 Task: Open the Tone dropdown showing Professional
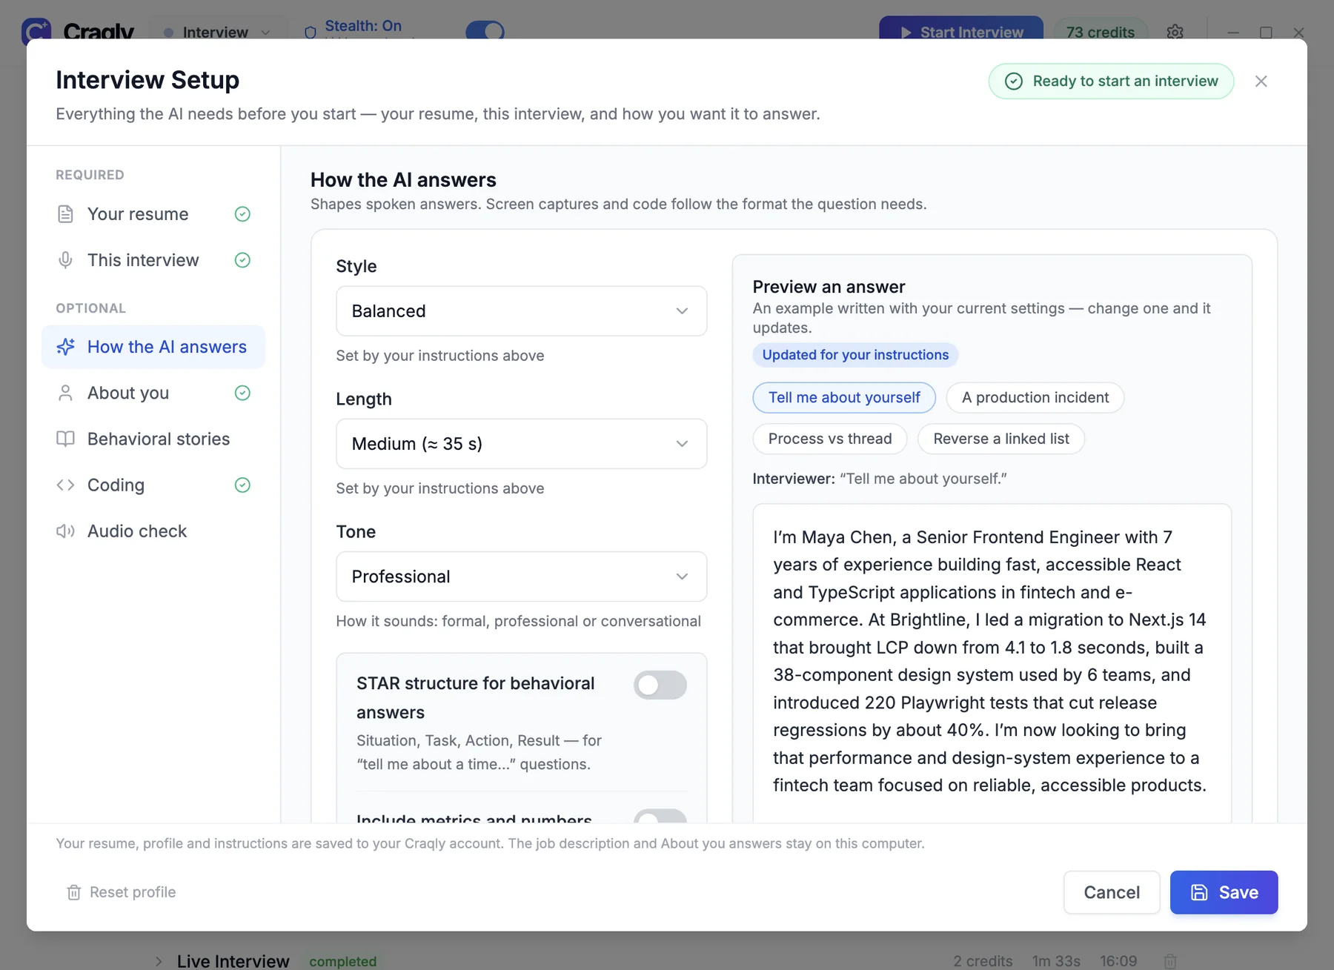tap(522, 577)
